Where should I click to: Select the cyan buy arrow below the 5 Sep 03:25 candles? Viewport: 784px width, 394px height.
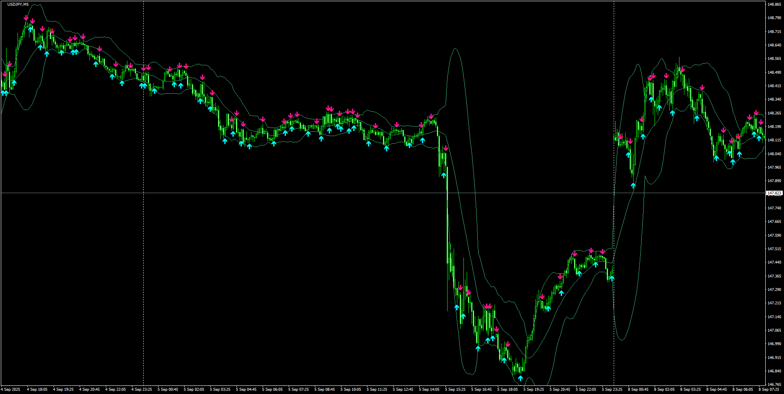[x=225, y=141]
